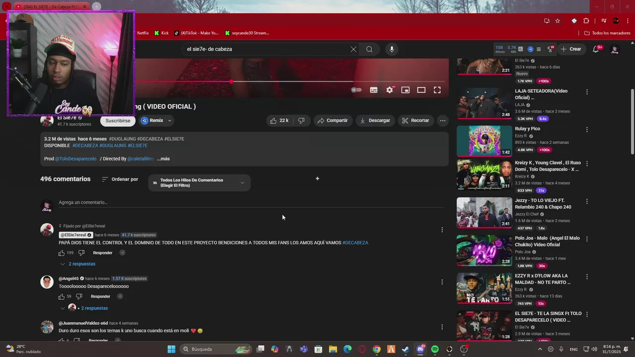Open media control icon in browser toolbar
Screen dimensions: 635x357
(x=604, y=21)
